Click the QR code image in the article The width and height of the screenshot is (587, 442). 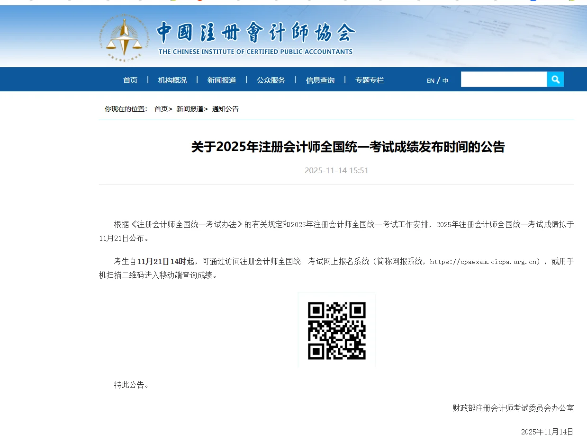336,329
